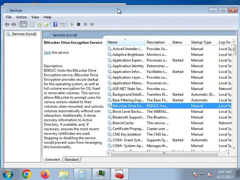This screenshot has width=240, height=180.
Task: Restart the service with restart icon
Action: pyautogui.click(x=92, y=24)
